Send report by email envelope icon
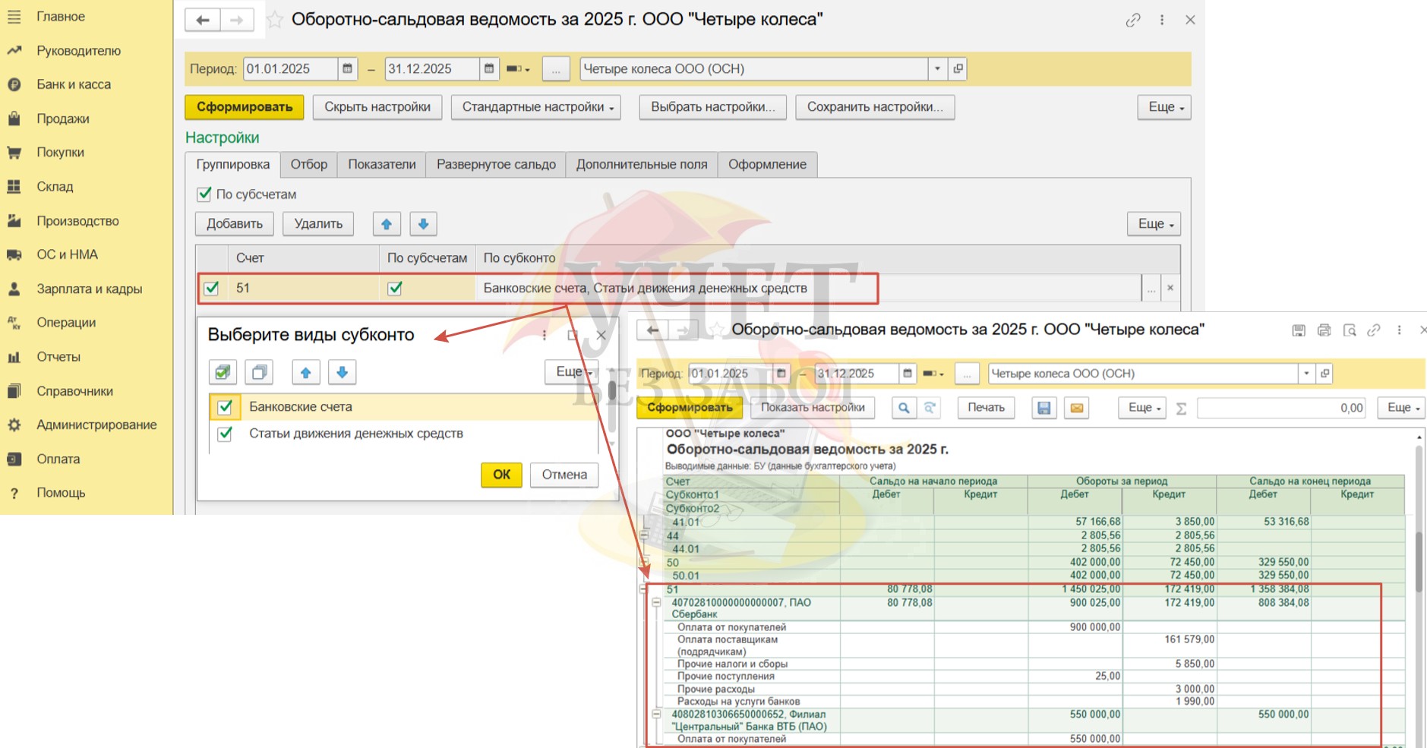This screenshot has height=748, width=1427. point(1076,408)
